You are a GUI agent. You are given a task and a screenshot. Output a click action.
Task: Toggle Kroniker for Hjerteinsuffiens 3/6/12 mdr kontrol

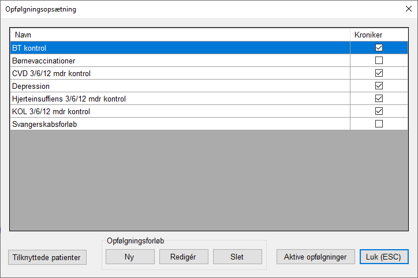(x=379, y=99)
